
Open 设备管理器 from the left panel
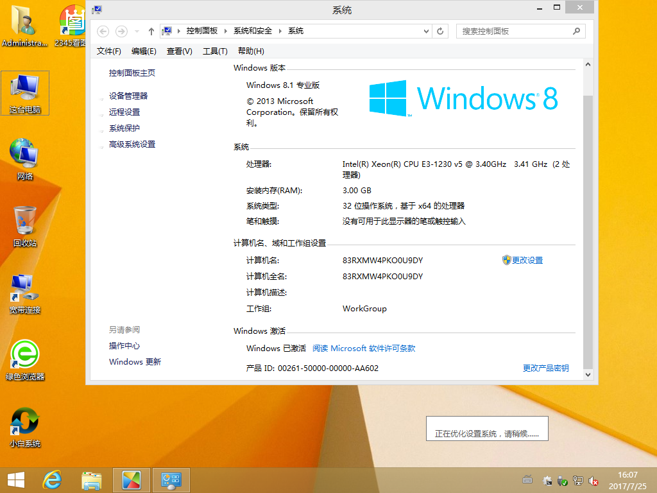128,96
